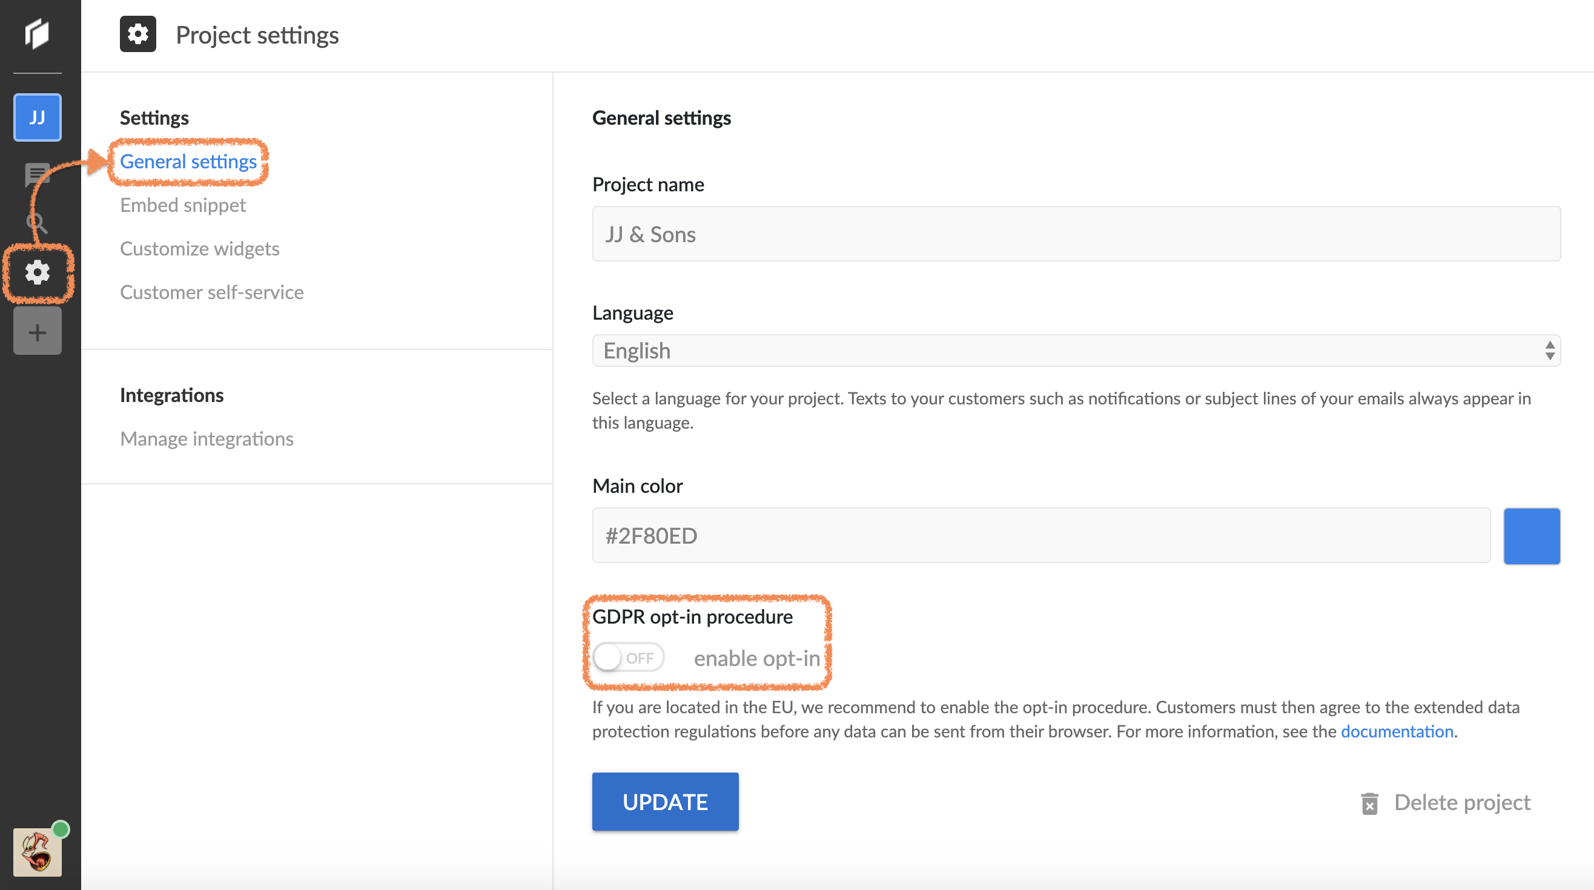Follow the documentation link
Screen dimensions: 1594x890
1397,731
